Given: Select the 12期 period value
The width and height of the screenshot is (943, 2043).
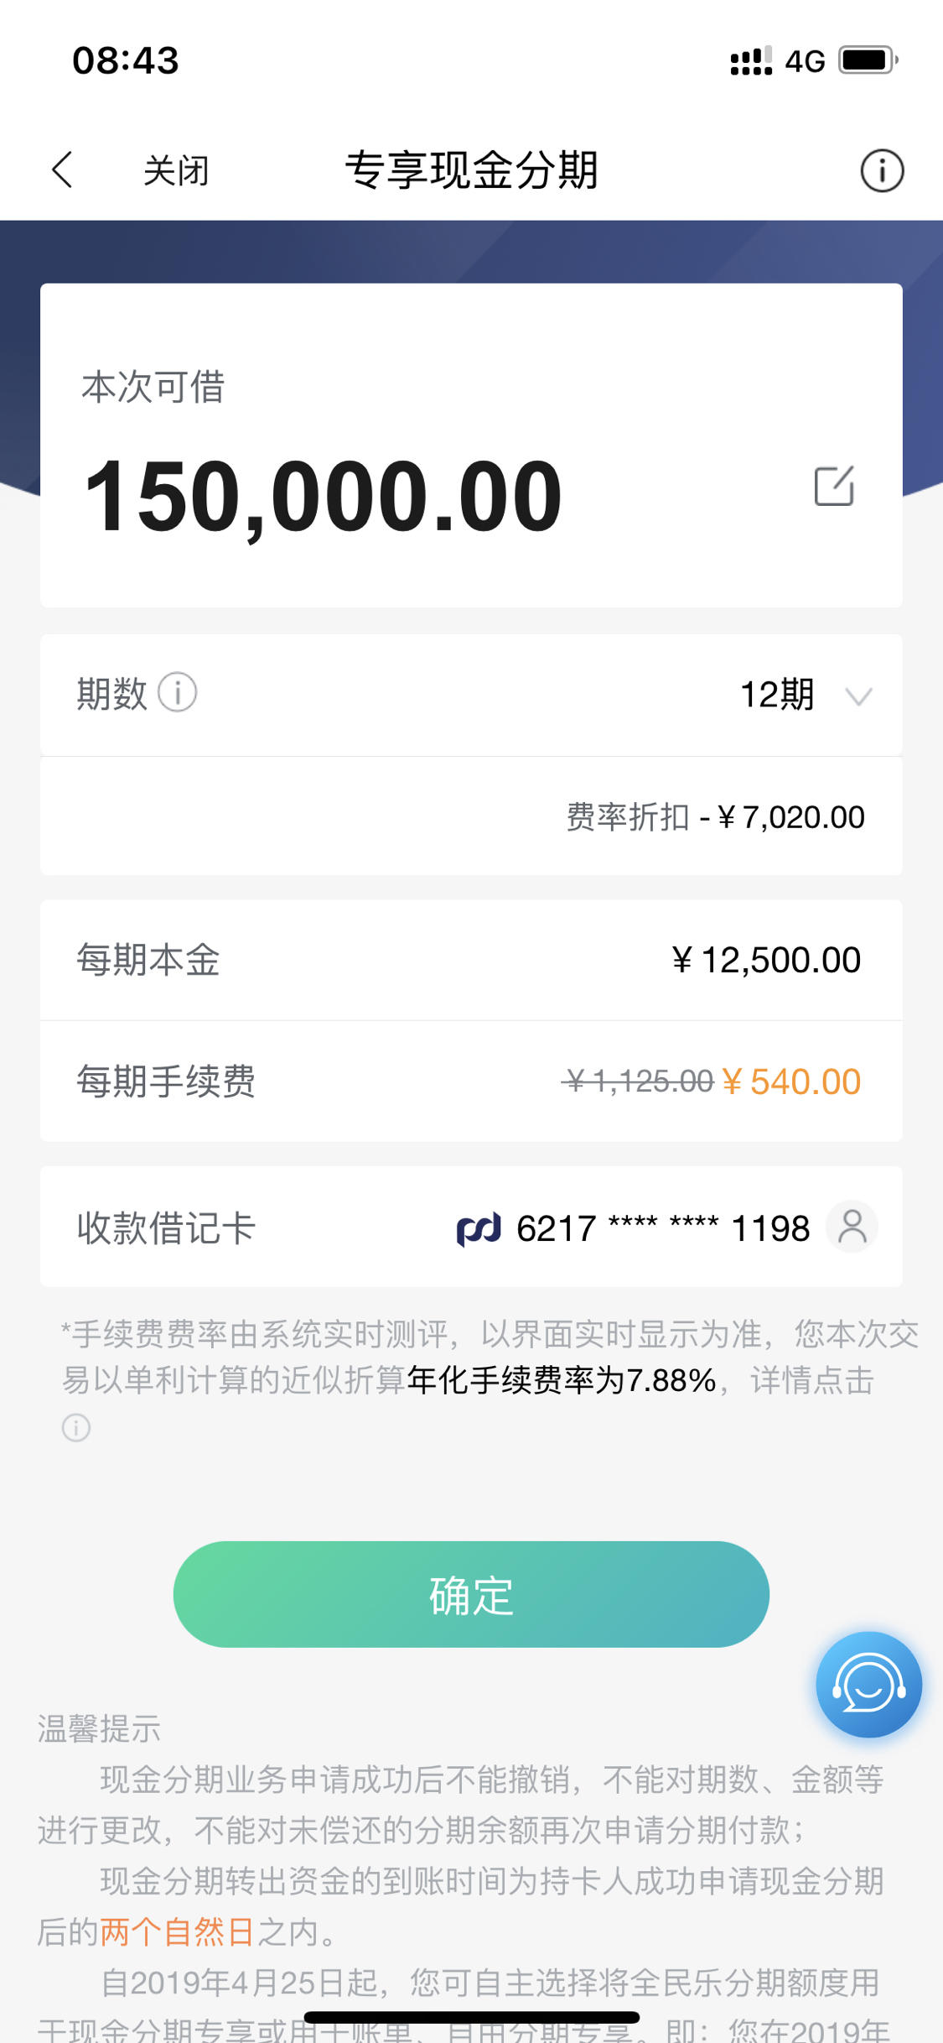Looking at the screenshot, I should point(776,695).
